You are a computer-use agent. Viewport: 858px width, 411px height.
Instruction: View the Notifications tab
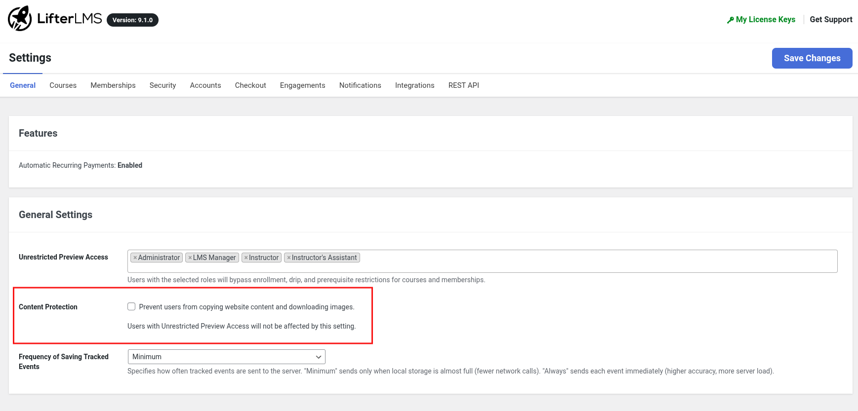[x=360, y=85]
